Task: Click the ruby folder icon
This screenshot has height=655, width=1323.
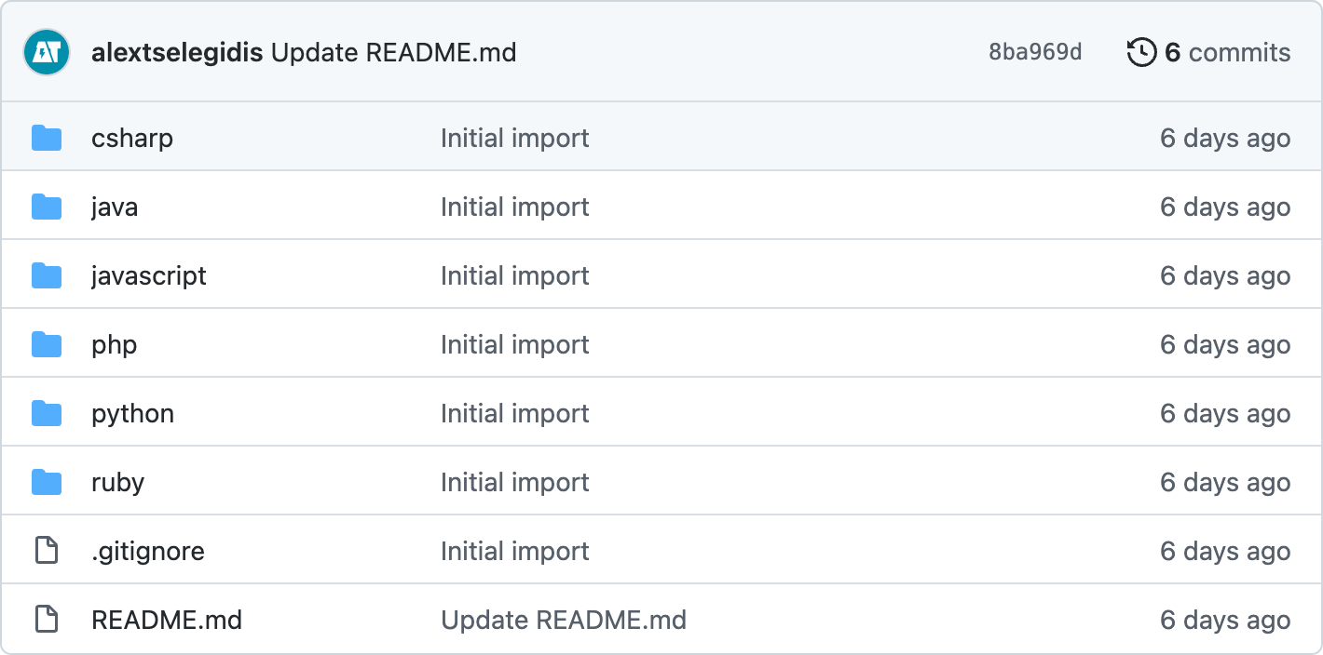Action: tap(47, 483)
